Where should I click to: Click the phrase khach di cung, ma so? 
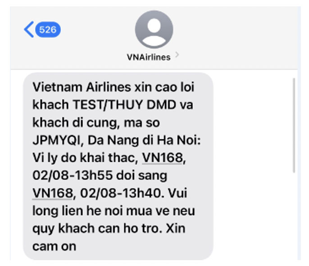[x=96, y=123]
